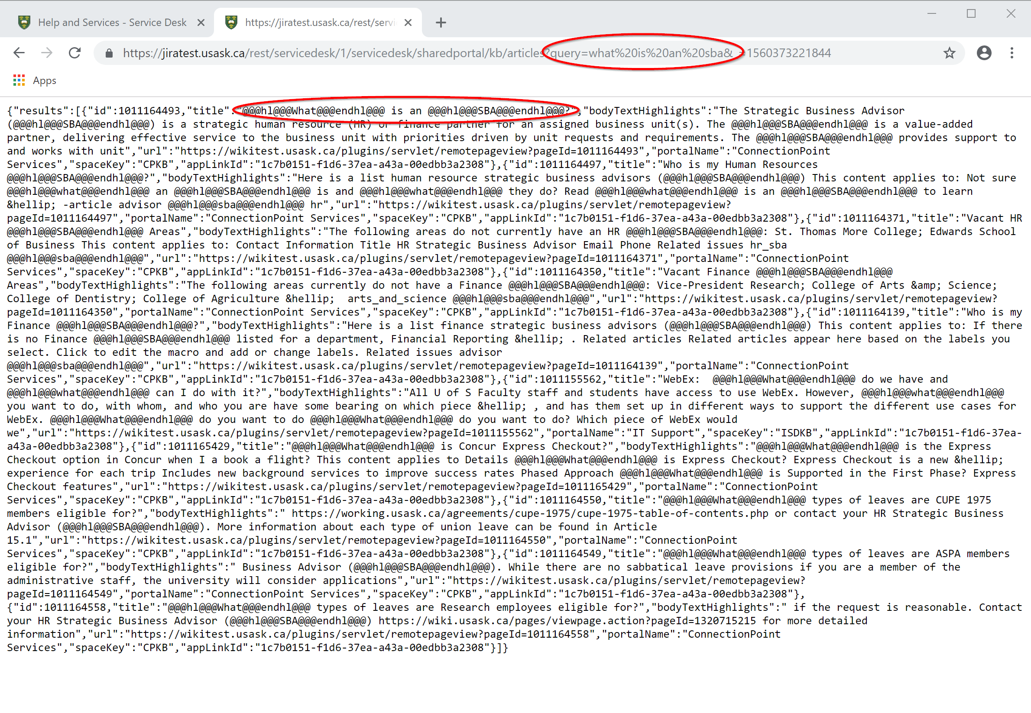Viewport: 1031px width, 713px height.
Task: Open the Apps grid icon in bookmarks bar
Action: coord(19,81)
